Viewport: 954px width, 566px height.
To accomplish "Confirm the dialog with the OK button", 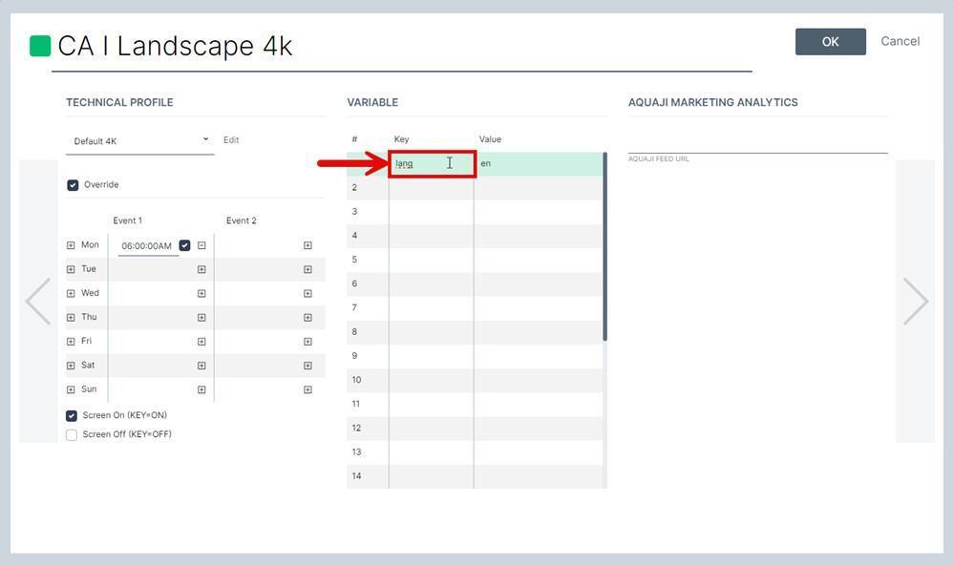I will 831,42.
